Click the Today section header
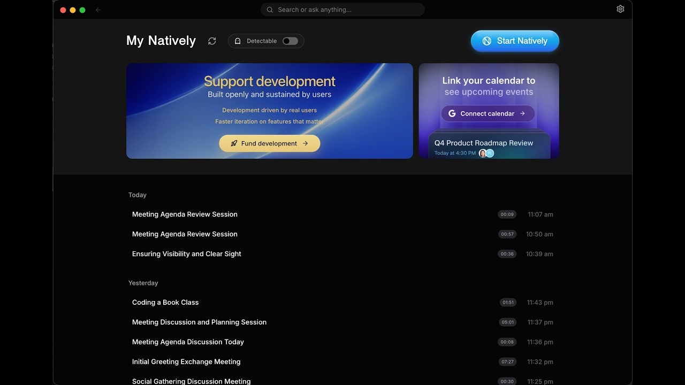The width and height of the screenshot is (685, 385). pyautogui.click(x=138, y=195)
